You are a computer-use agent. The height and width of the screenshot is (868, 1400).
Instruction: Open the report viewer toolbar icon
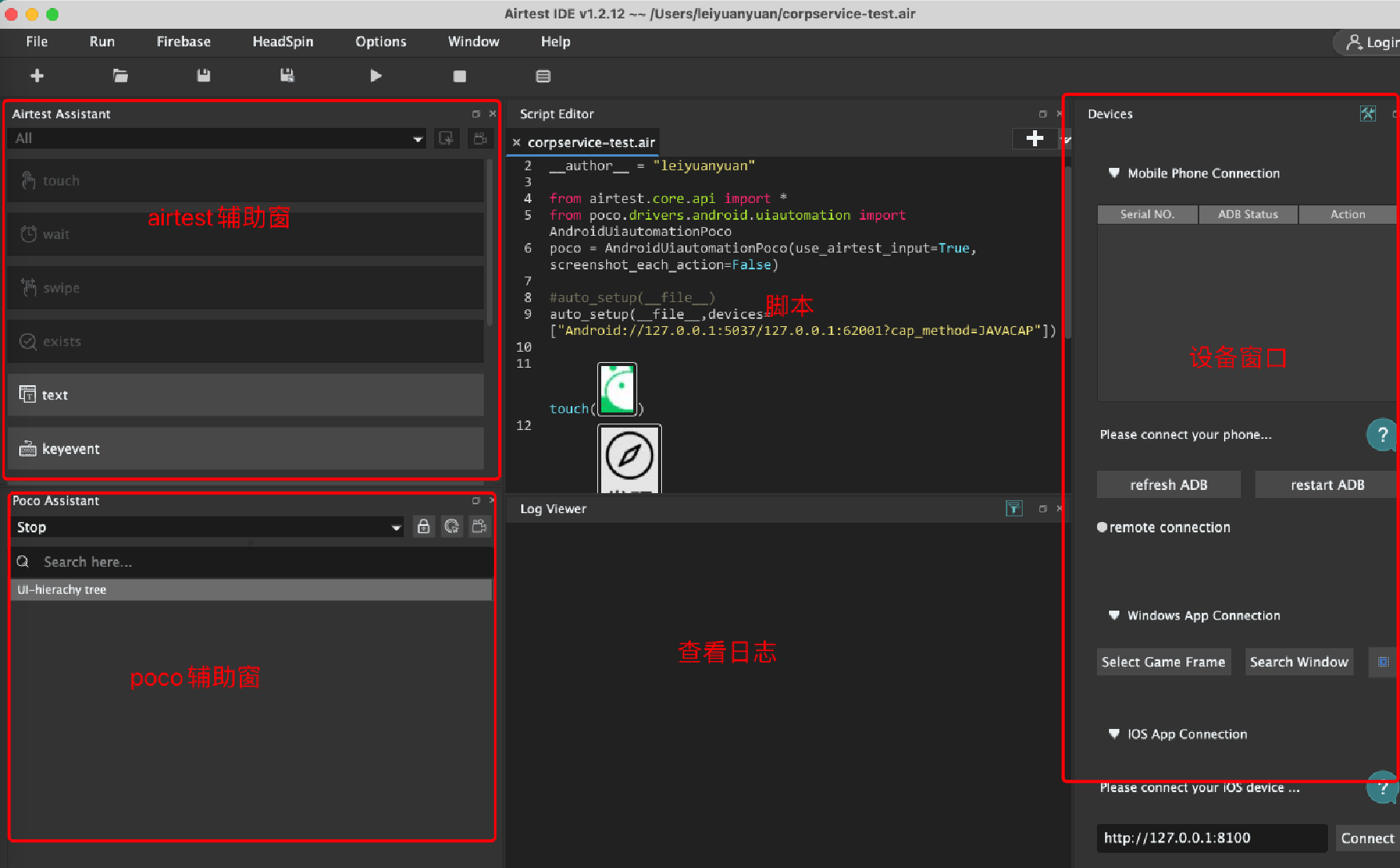[x=544, y=77]
